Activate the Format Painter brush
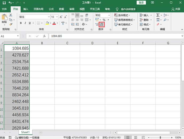Image resolution: width=184 pixels, height=139 pixels. [x=11, y=24]
